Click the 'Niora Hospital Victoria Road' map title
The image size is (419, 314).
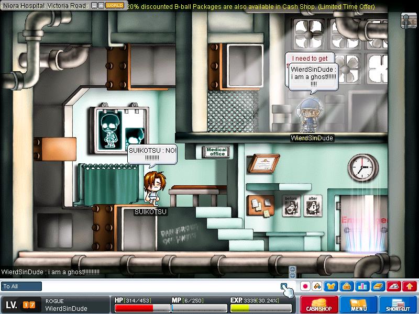44,6
